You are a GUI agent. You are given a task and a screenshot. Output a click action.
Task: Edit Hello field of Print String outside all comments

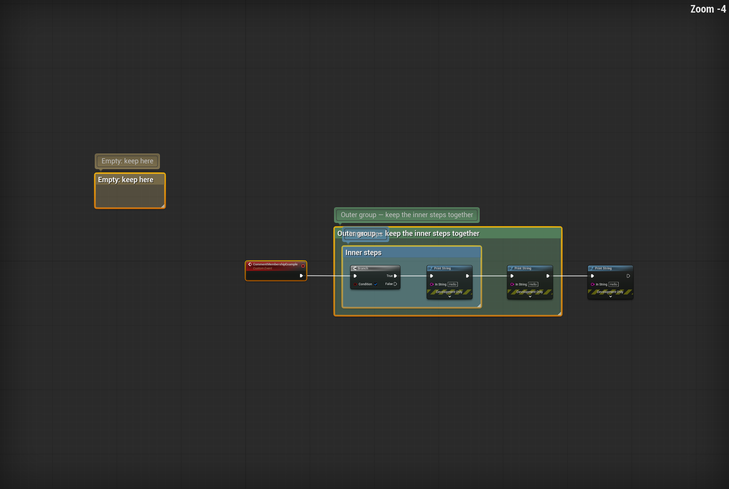point(614,284)
